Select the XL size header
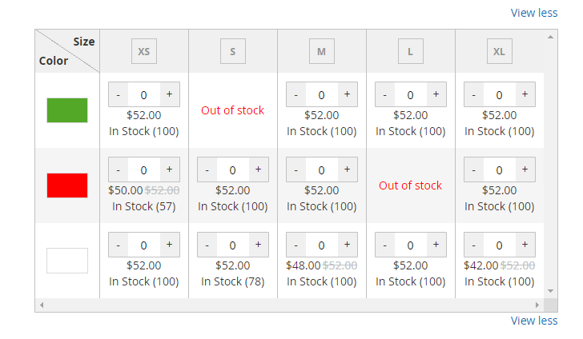Viewport: 583px width, 339px height. [500, 52]
